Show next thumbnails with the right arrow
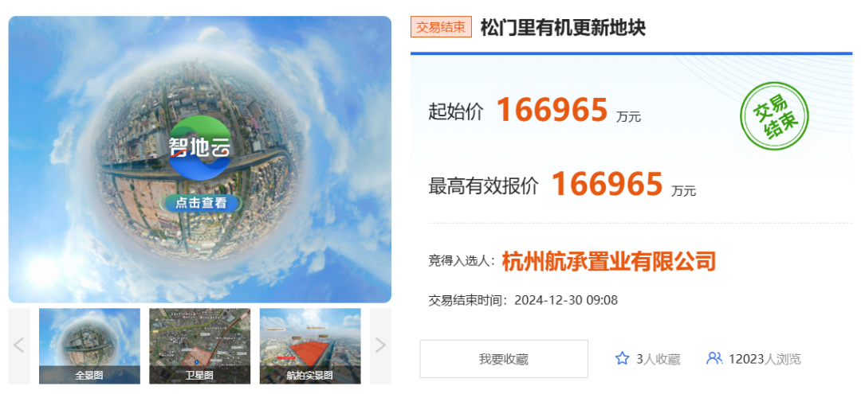 click(x=380, y=345)
